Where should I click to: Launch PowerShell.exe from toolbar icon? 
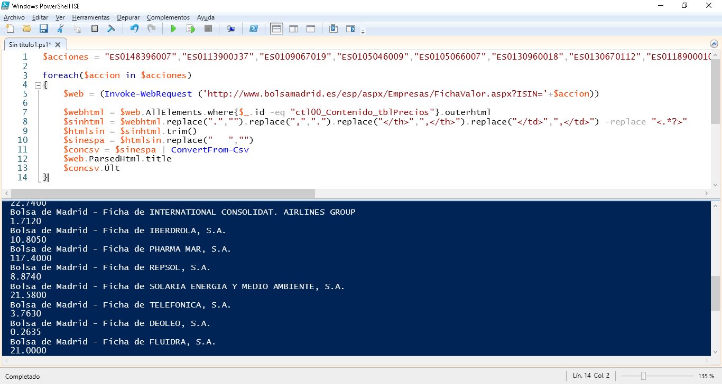pyautogui.click(x=254, y=28)
